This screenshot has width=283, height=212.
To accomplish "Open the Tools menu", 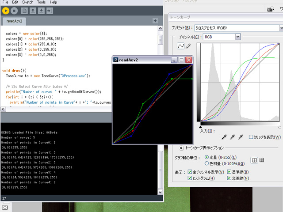I will click(x=41, y=2).
